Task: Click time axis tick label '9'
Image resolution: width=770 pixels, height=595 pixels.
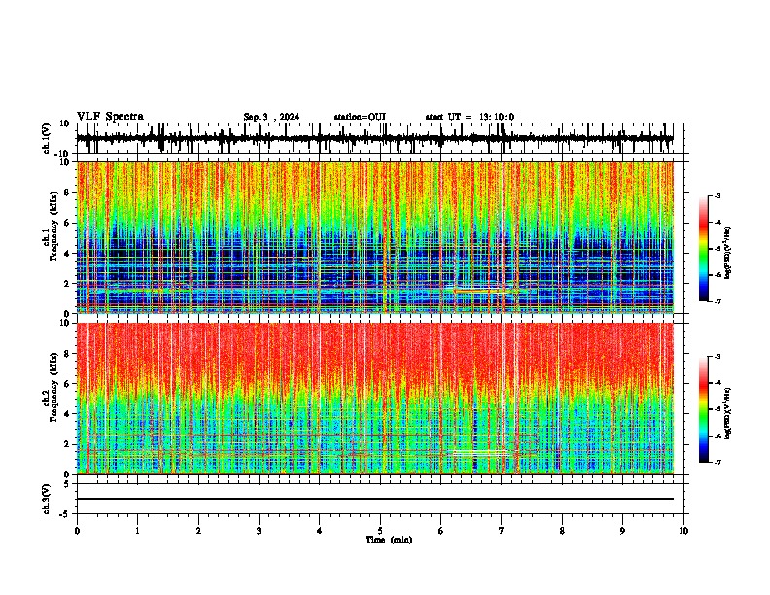Action: pos(622,531)
